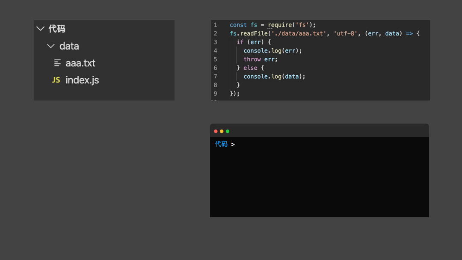Open index.js in the file tree
Image resolution: width=462 pixels, height=260 pixels.
(x=82, y=80)
